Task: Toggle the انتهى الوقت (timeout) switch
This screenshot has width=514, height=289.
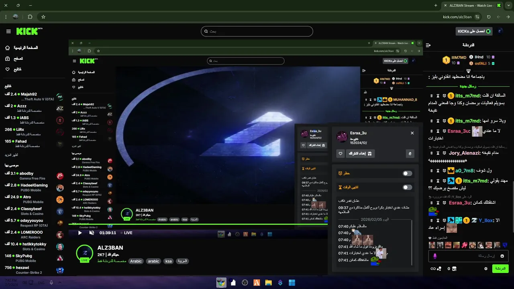Action: [x=407, y=187]
